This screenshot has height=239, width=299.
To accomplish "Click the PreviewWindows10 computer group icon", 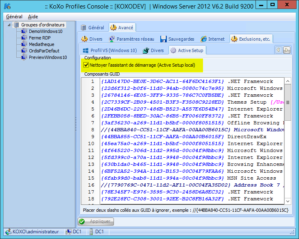I will (x=24, y=57).
